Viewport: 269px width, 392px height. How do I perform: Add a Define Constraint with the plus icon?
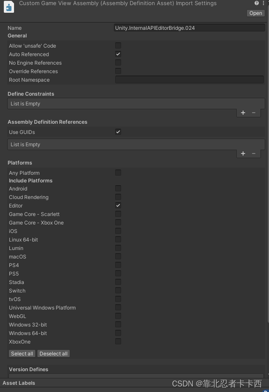[x=243, y=113]
